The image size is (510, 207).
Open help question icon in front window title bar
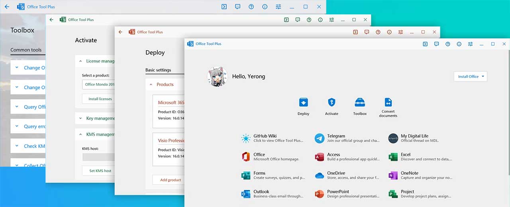point(448,44)
